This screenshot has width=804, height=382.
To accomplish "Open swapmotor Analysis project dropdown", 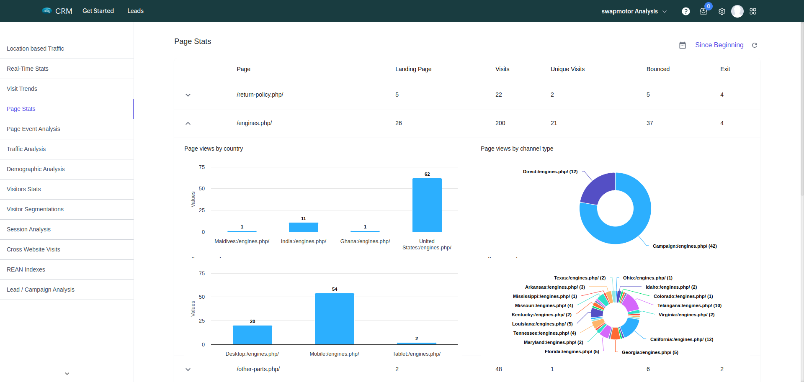I will click(x=634, y=11).
